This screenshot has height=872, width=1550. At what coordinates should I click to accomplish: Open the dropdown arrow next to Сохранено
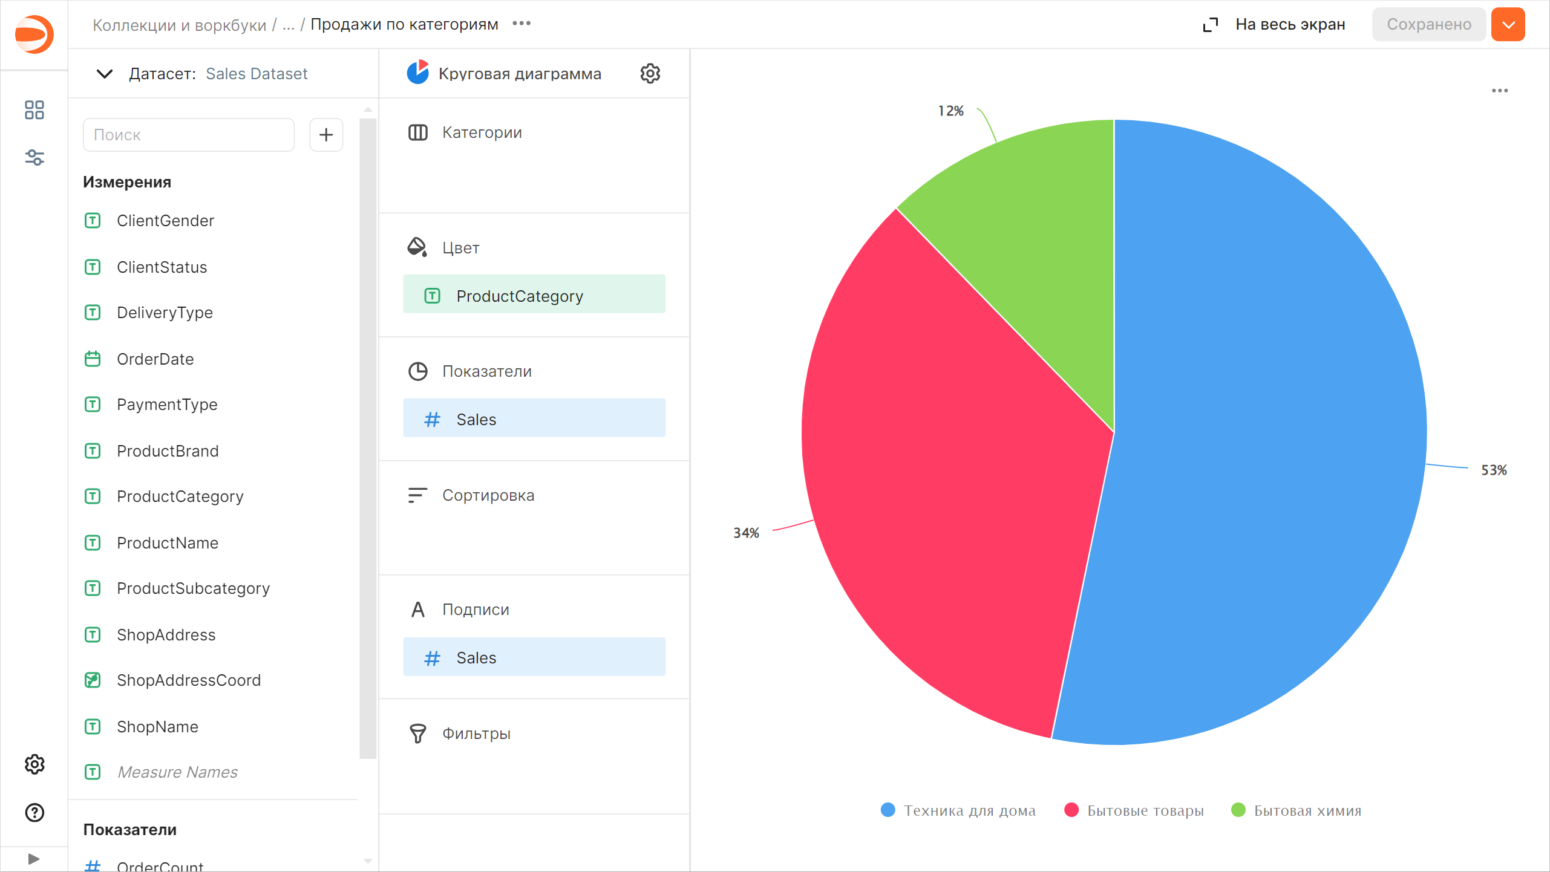[1508, 24]
